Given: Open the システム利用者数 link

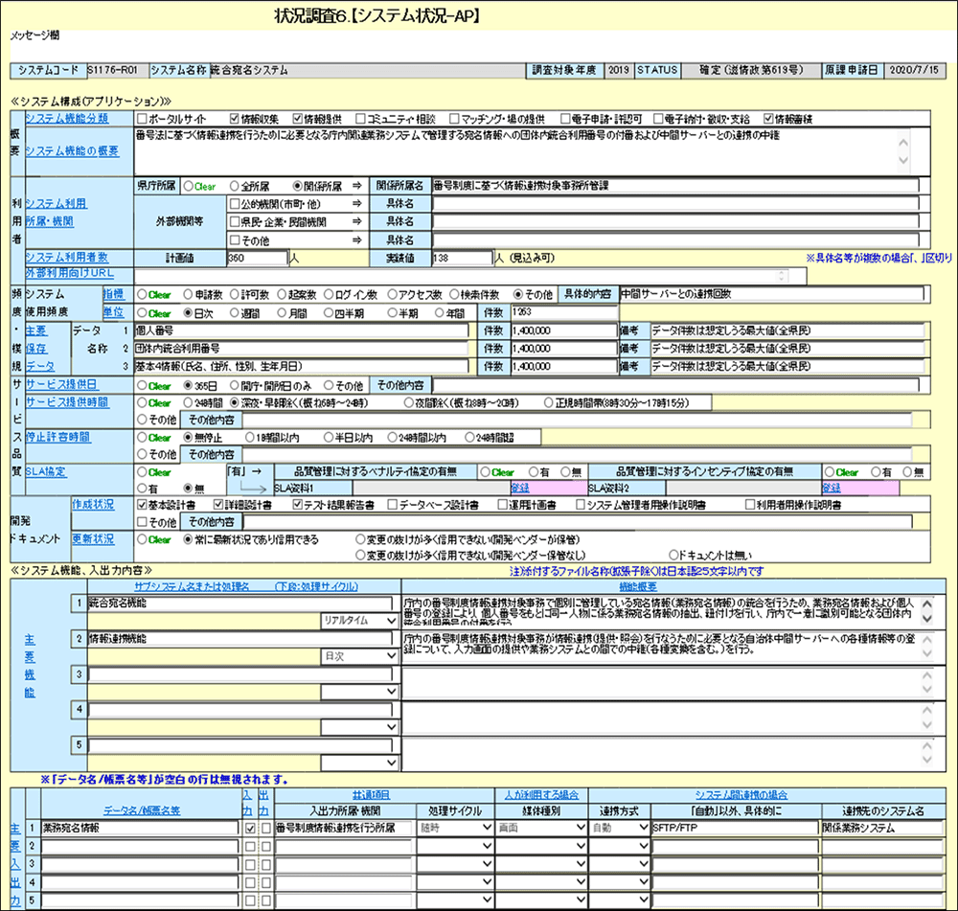Looking at the screenshot, I should (x=67, y=258).
